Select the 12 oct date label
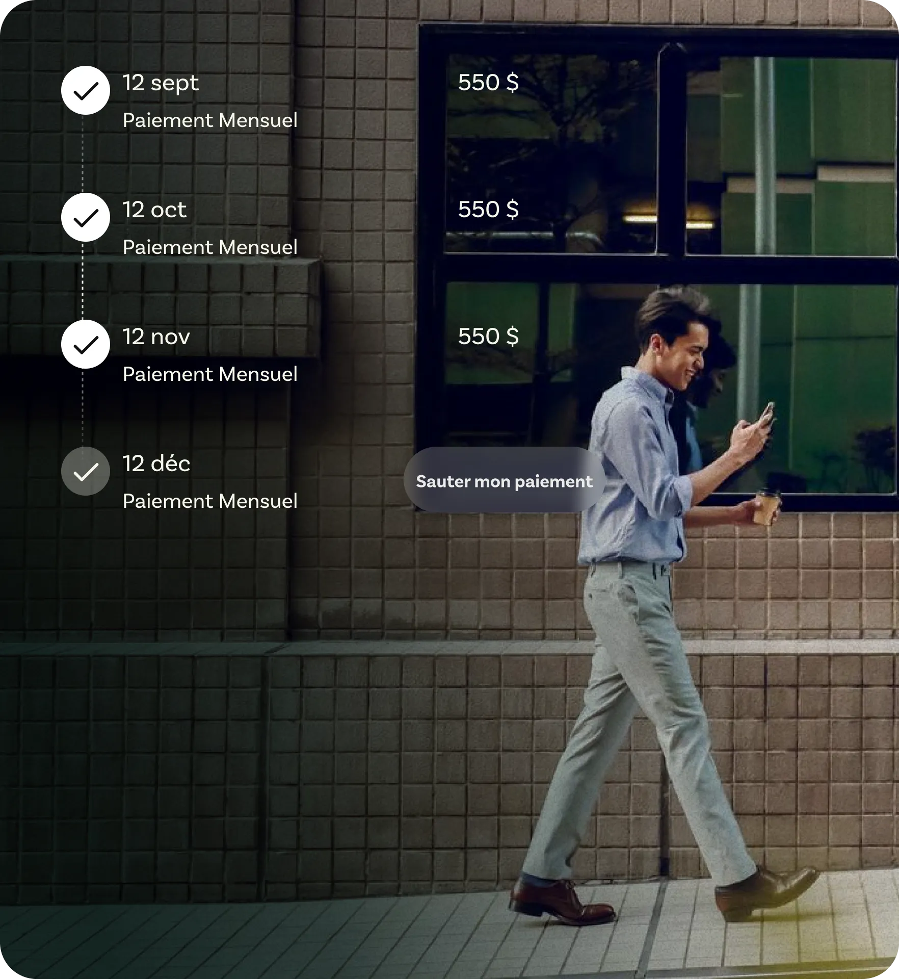Image resolution: width=899 pixels, height=979 pixels. [154, 210]
